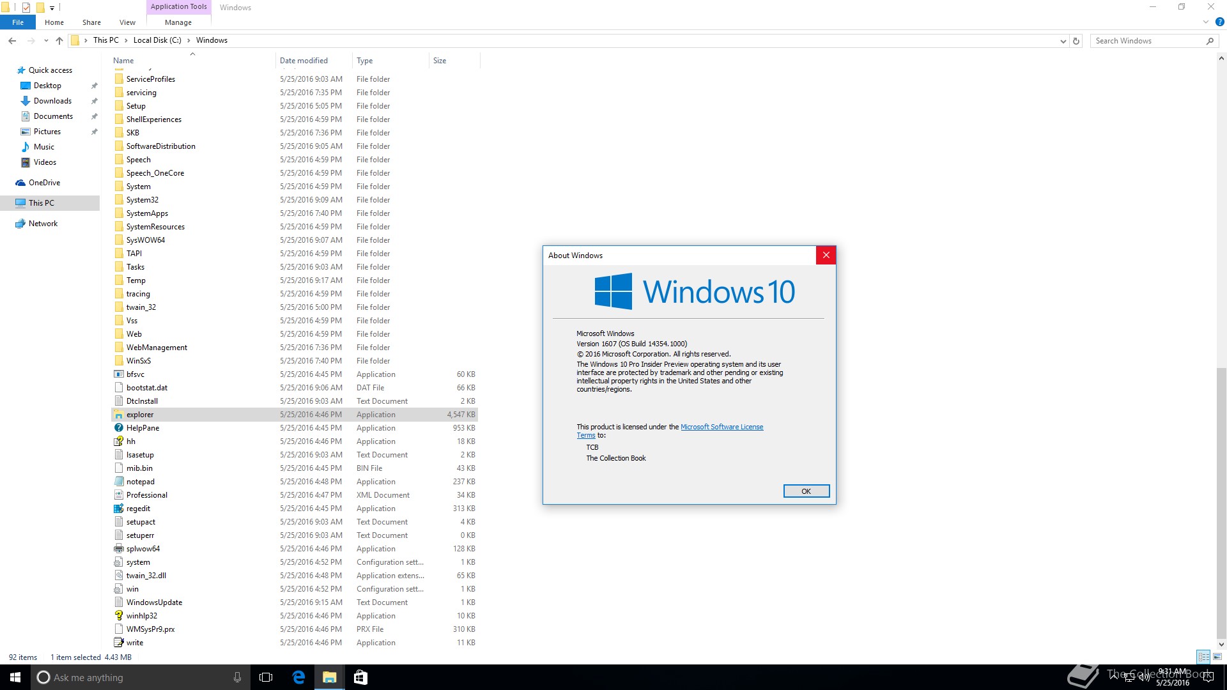The width and height of the screenshot is (1227, 690).
Task: Select Music in navigation pane
Action: (43, 147)
